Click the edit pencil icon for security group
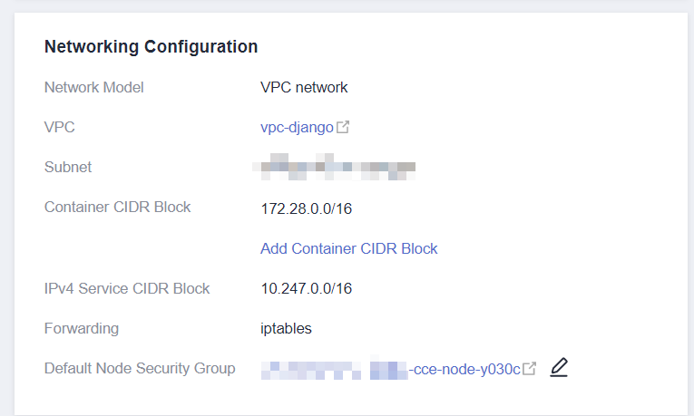Viewport: 694px width, 416px height. 559,368
